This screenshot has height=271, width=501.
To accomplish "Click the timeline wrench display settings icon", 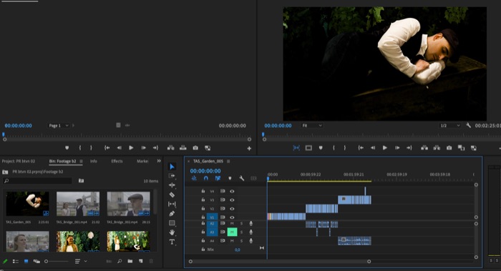I will [242, 178].
